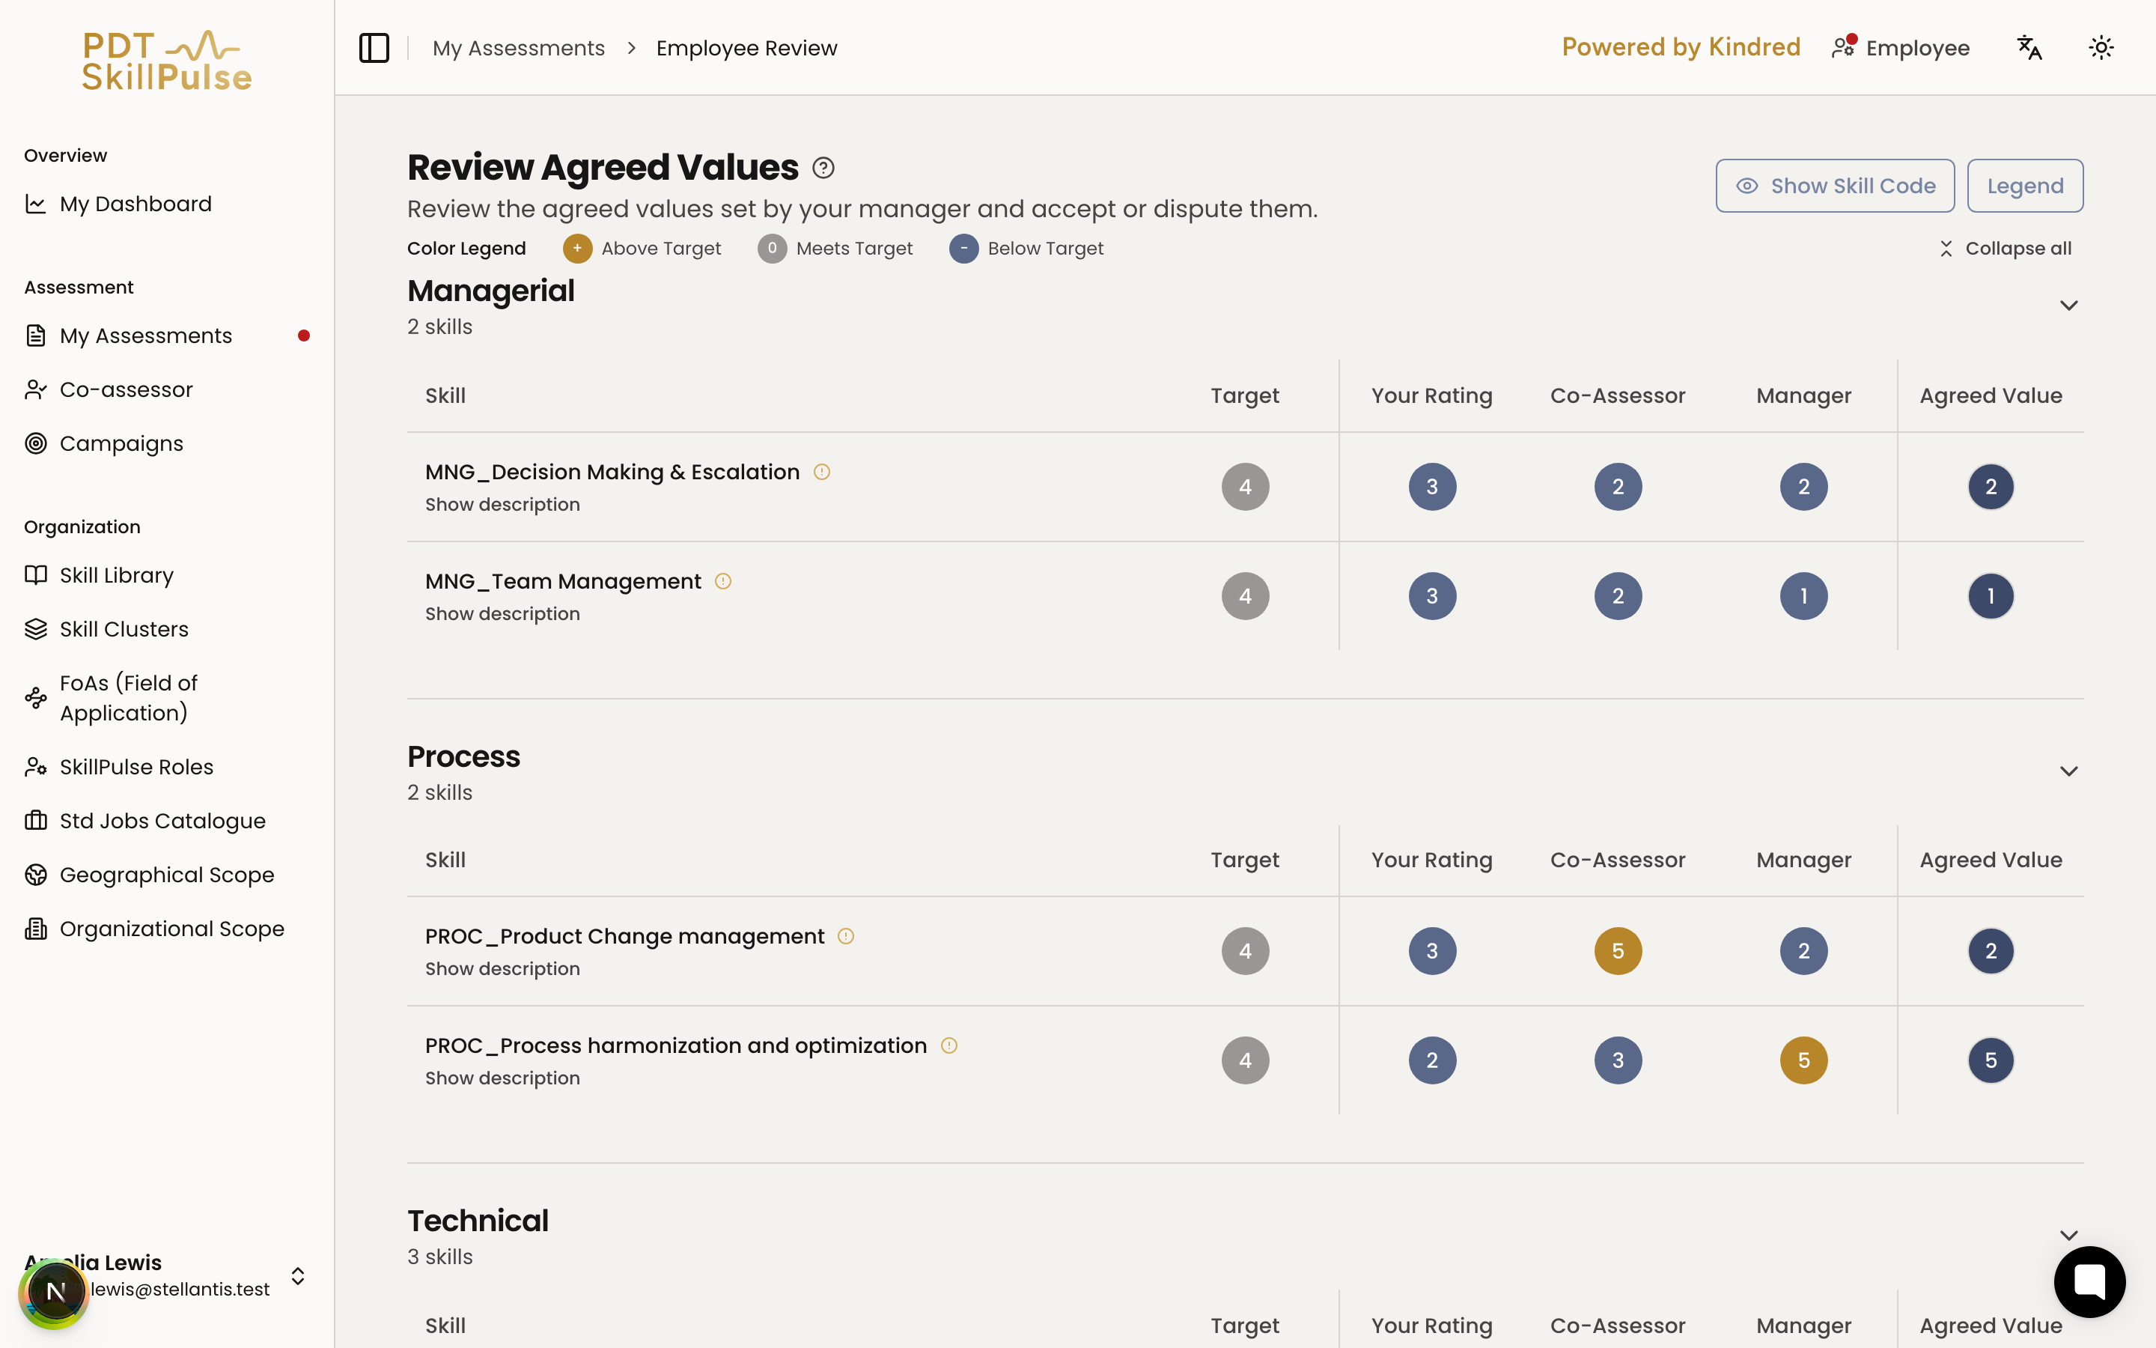Click the help icon beside Review Agreed Values
Viewport: 2156px width, 1348px height.
coord(823,168)
